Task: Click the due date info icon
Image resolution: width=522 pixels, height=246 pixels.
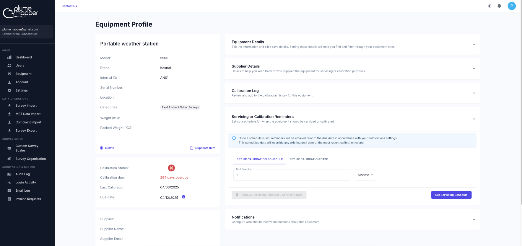Action: [x=183, y=197]
